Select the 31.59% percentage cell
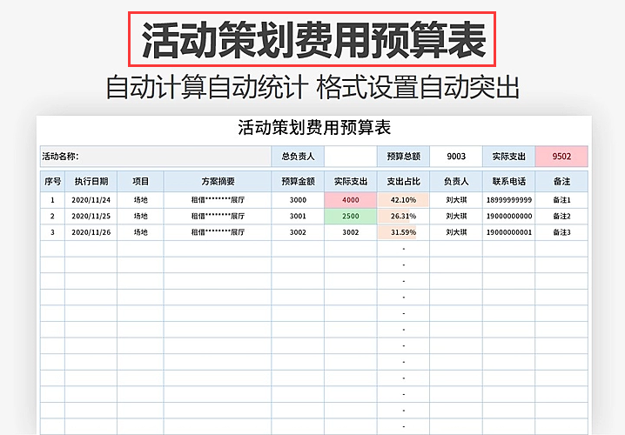This screenshot has height=435, width=625. [403, 232]
